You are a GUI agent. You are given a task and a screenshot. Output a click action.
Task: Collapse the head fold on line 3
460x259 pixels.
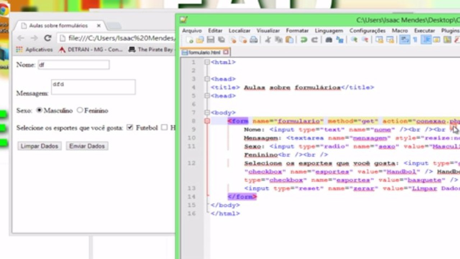(x=207, y=79)
